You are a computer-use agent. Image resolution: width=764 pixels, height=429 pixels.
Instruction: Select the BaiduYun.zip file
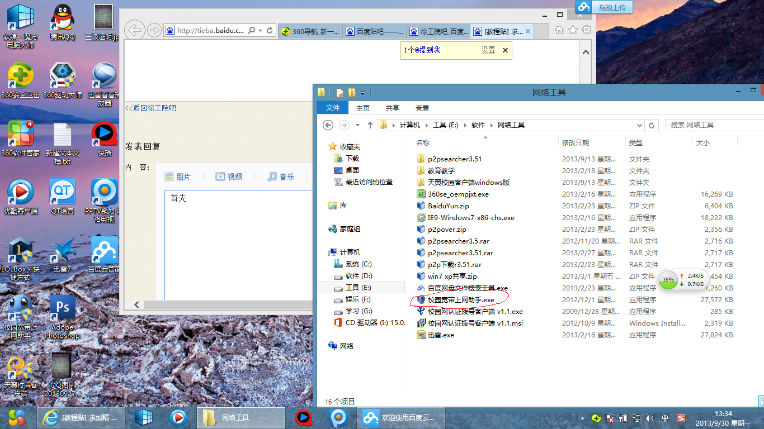point(449,206)
